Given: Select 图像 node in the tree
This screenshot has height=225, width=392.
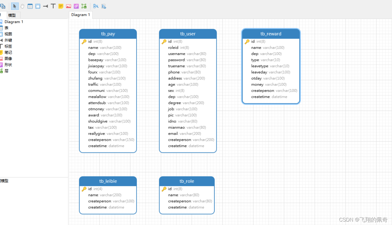Looking at the screenshot, I should [x=8, y=59].
